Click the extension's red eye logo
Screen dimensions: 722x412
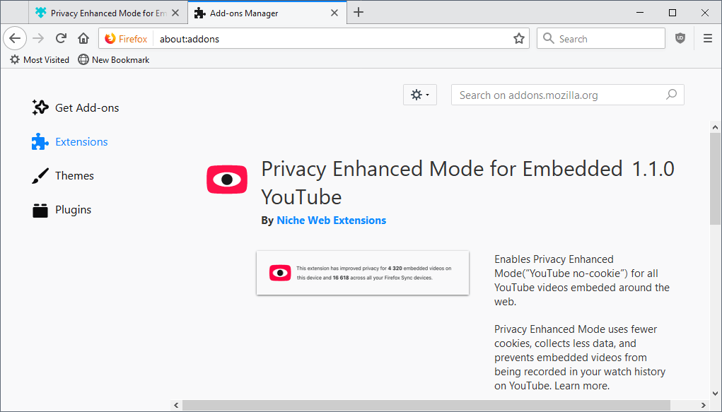227,179
